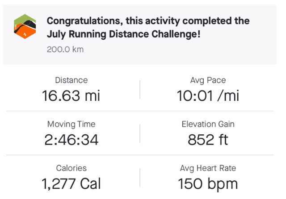286x199 pixels.
Task: Click the 16.63 mi distance value
Action: (71, 96)
